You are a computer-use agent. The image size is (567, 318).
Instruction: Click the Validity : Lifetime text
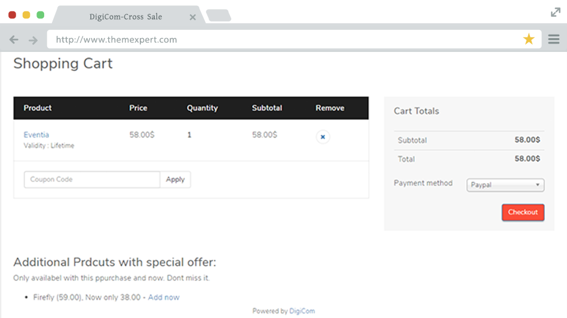[x=49, y=146]
